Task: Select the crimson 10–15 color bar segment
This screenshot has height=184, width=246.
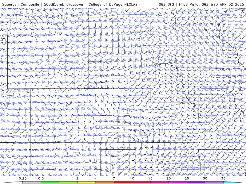Action: (141, 182)
